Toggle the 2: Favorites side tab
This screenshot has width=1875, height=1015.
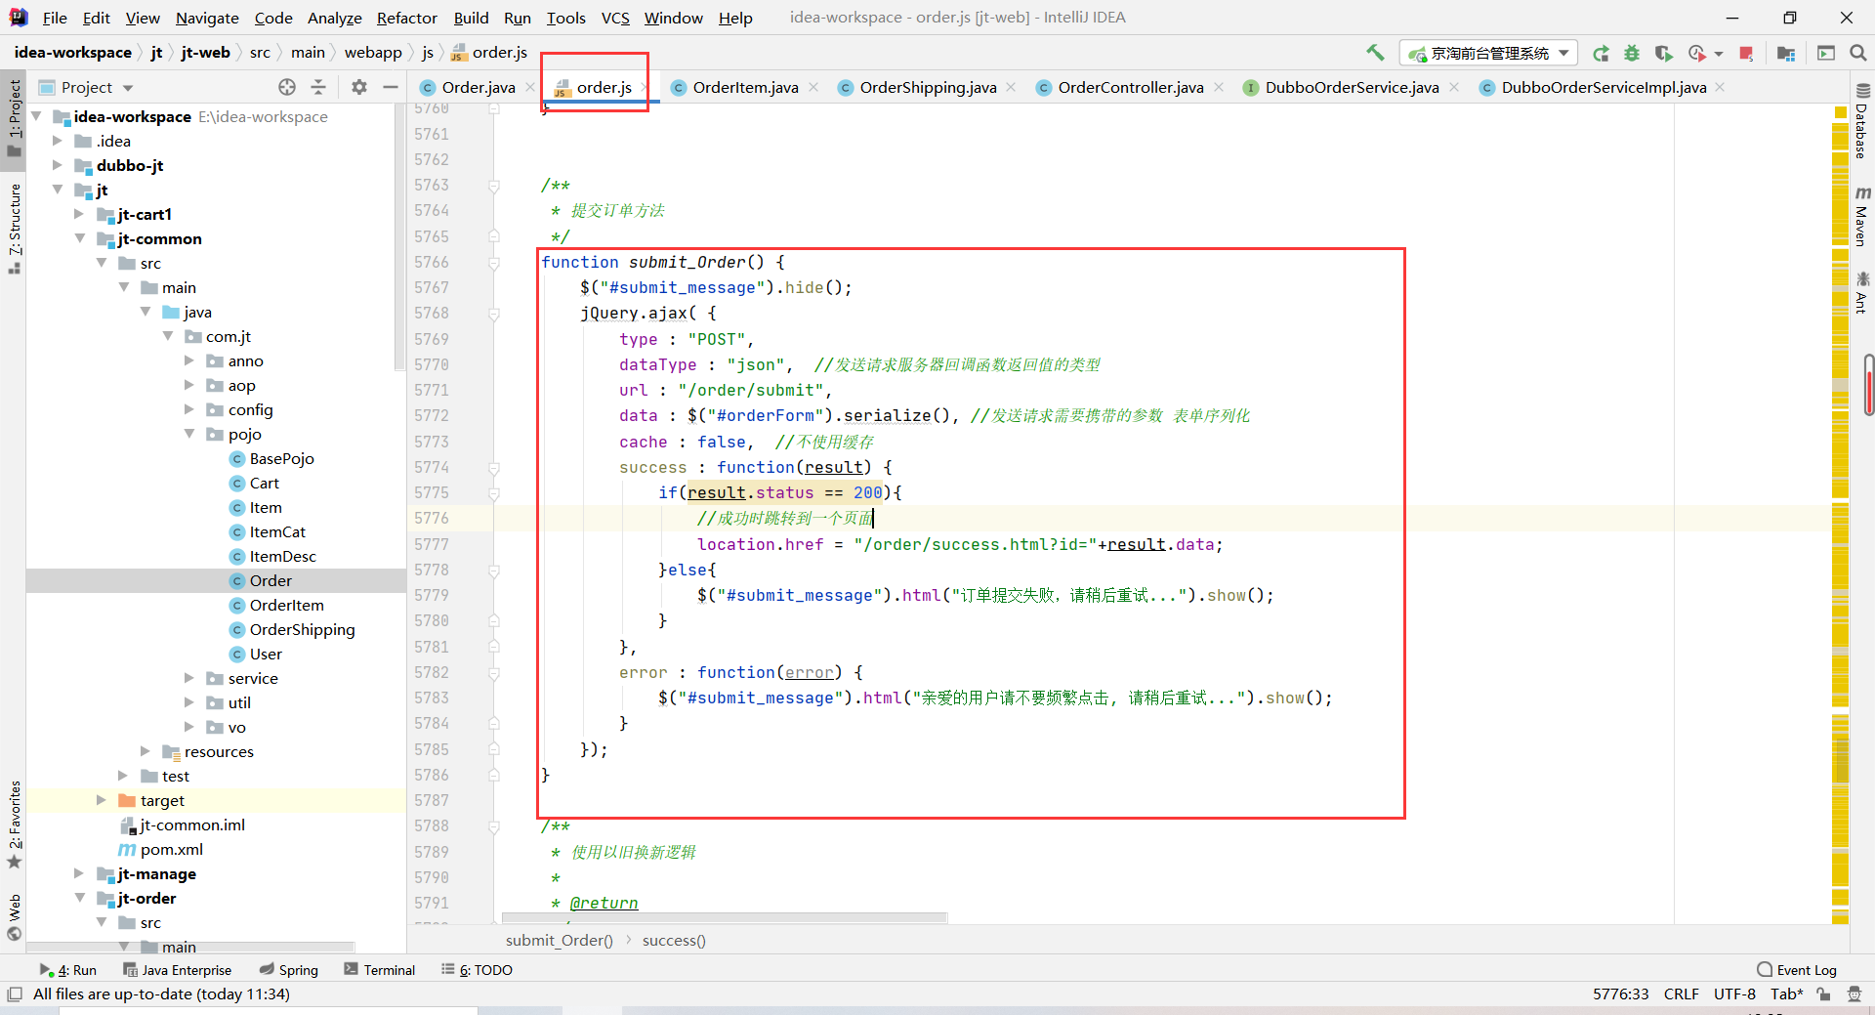[14, 824]
